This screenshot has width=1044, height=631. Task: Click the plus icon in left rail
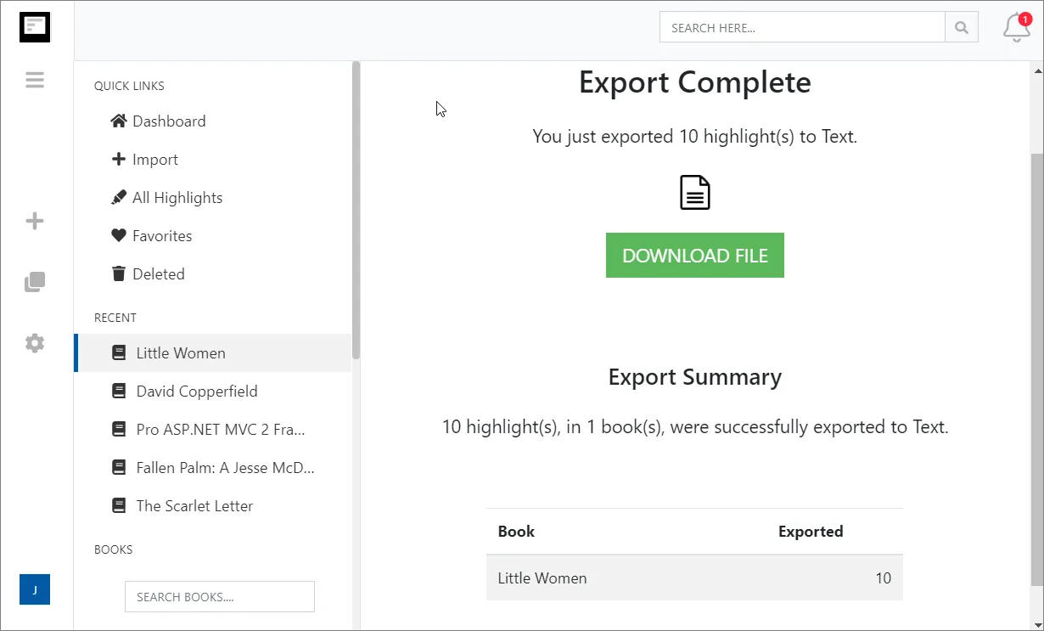(35, 222)
